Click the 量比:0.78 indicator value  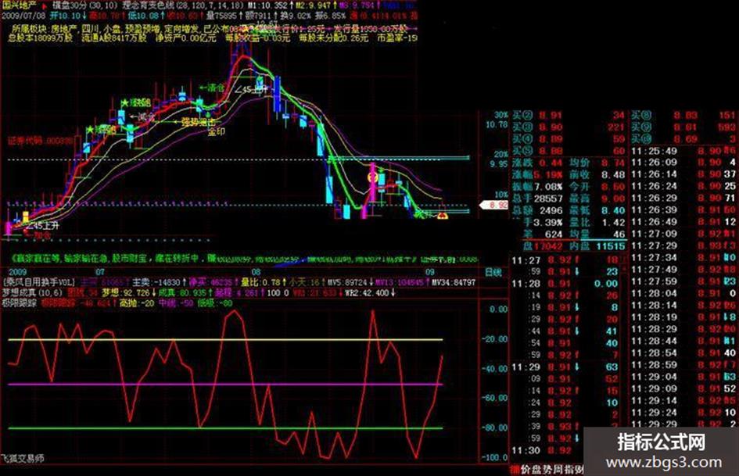click(x=260, y=282)
